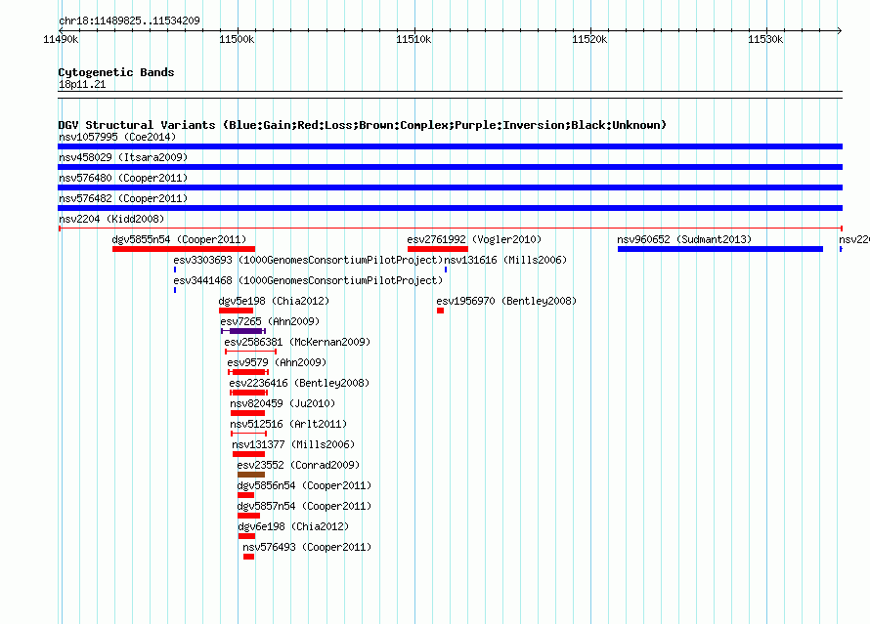Click the 11520k ruler position

tap(589, 39)
